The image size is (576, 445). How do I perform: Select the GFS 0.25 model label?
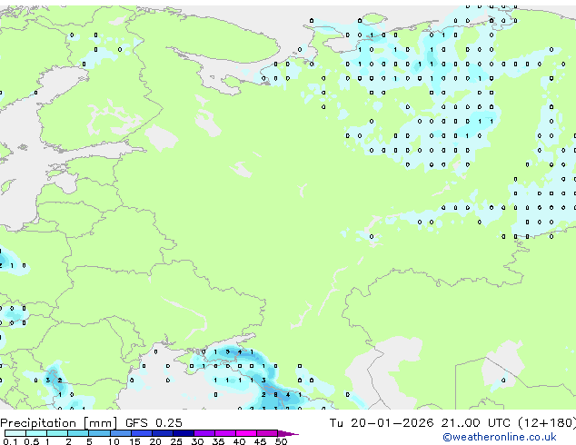pos(154,423)
